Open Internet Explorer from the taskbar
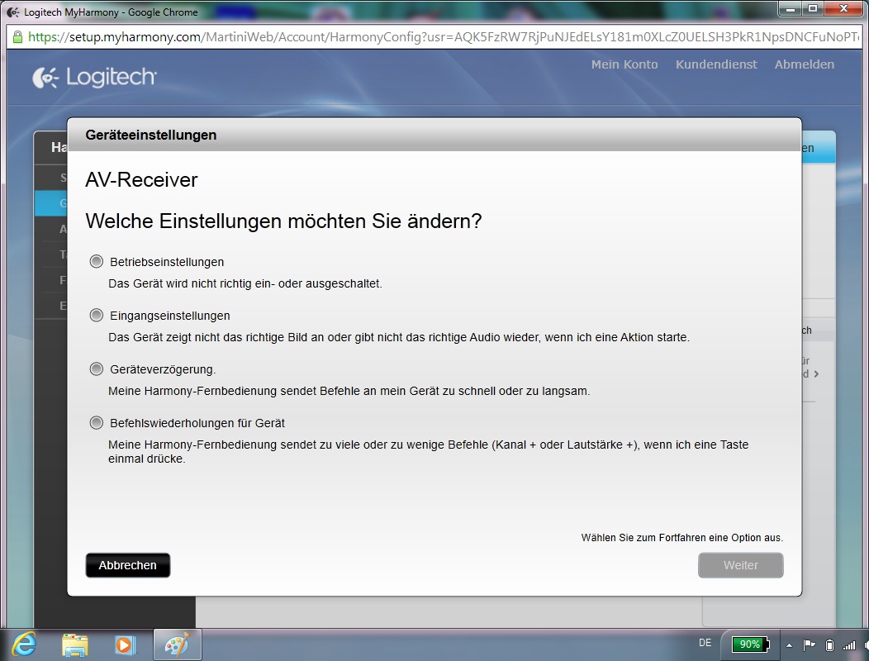This screenshot has height=661, width=869. (x=24, y=644)
